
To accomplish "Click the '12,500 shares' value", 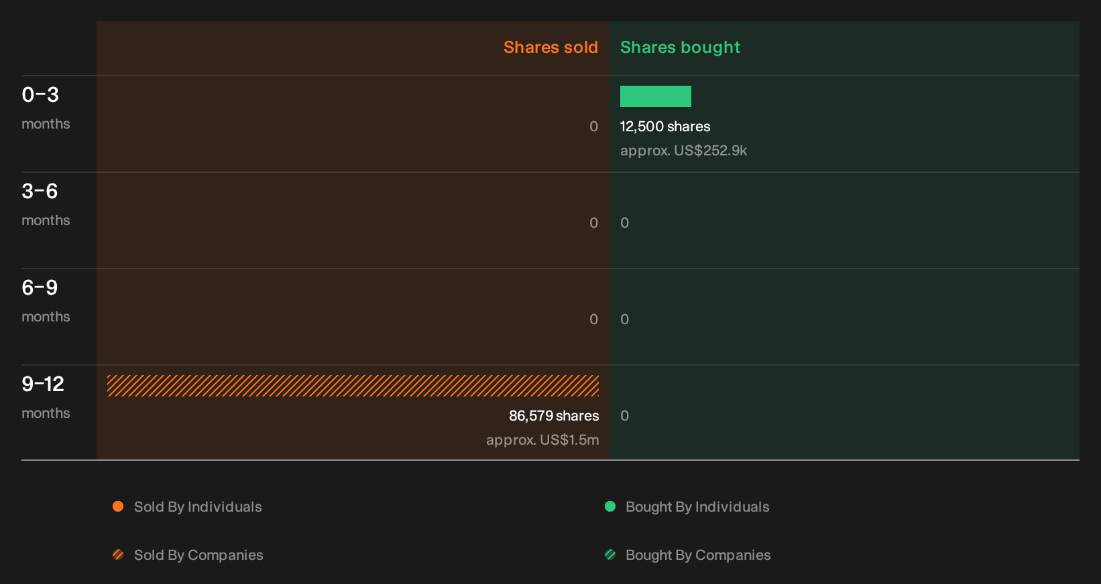I will (665, 127).
